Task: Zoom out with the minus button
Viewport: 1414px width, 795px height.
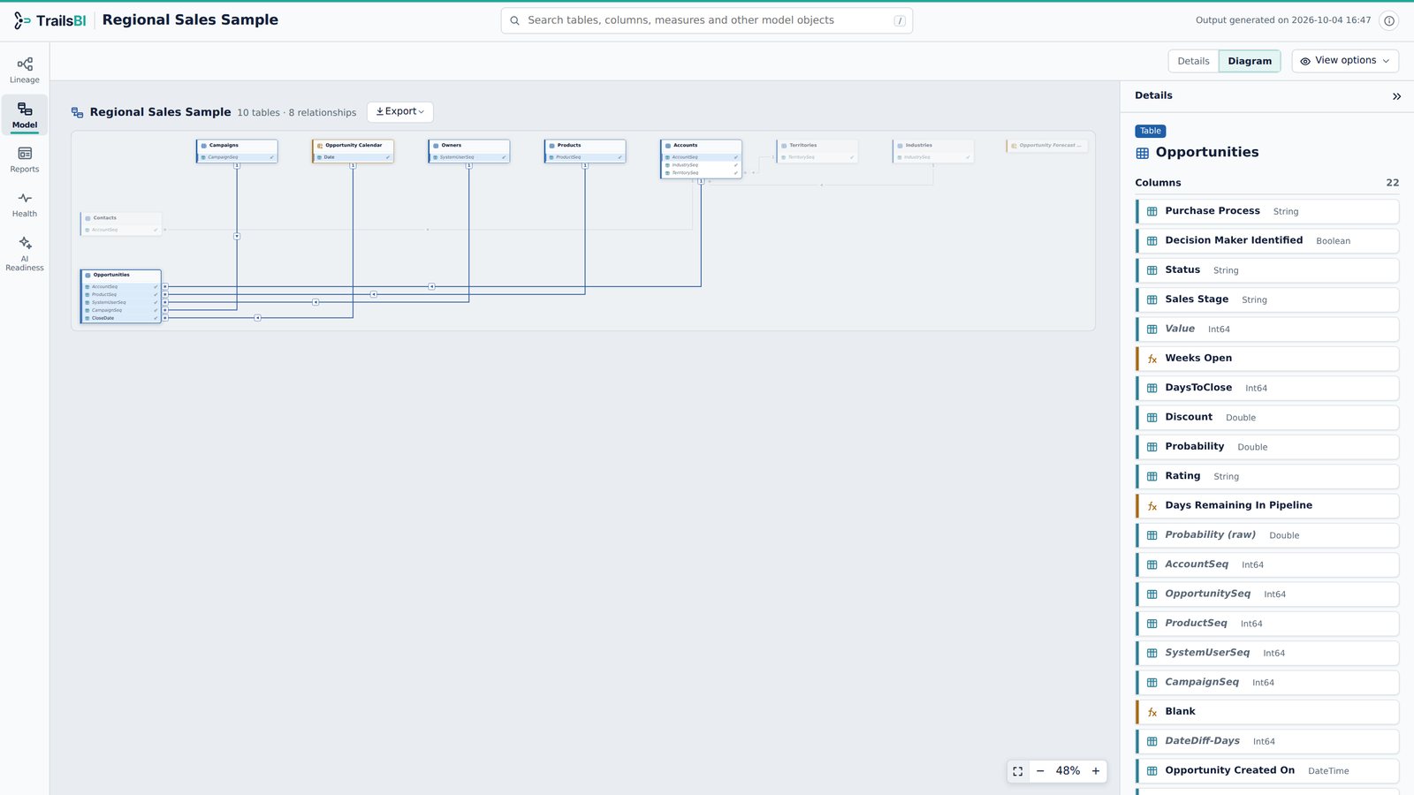Action: click(1040, 771)
